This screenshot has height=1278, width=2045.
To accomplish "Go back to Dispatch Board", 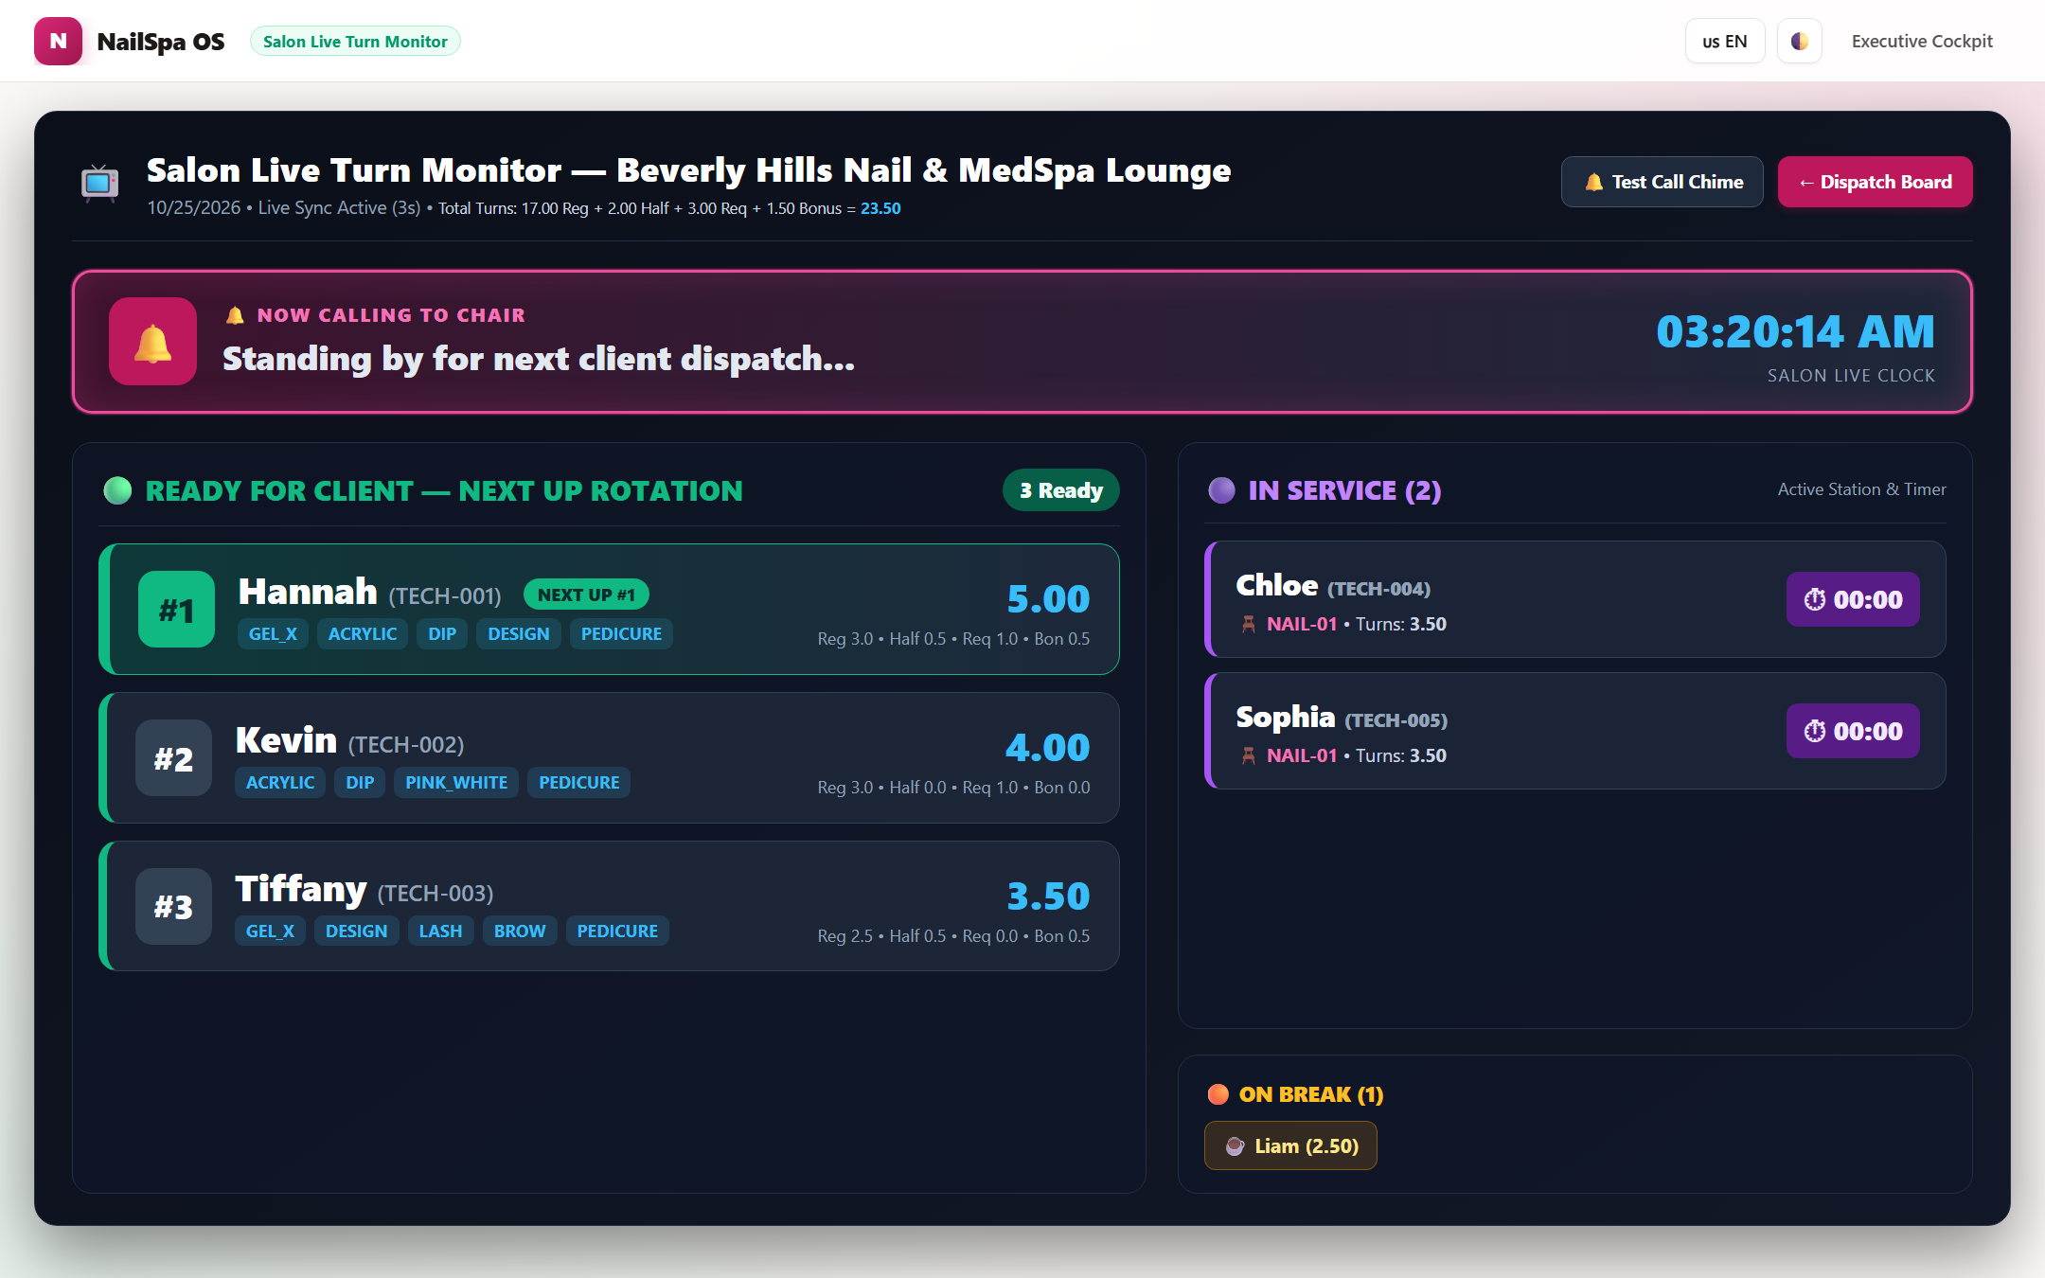I will coord(1875,182).
